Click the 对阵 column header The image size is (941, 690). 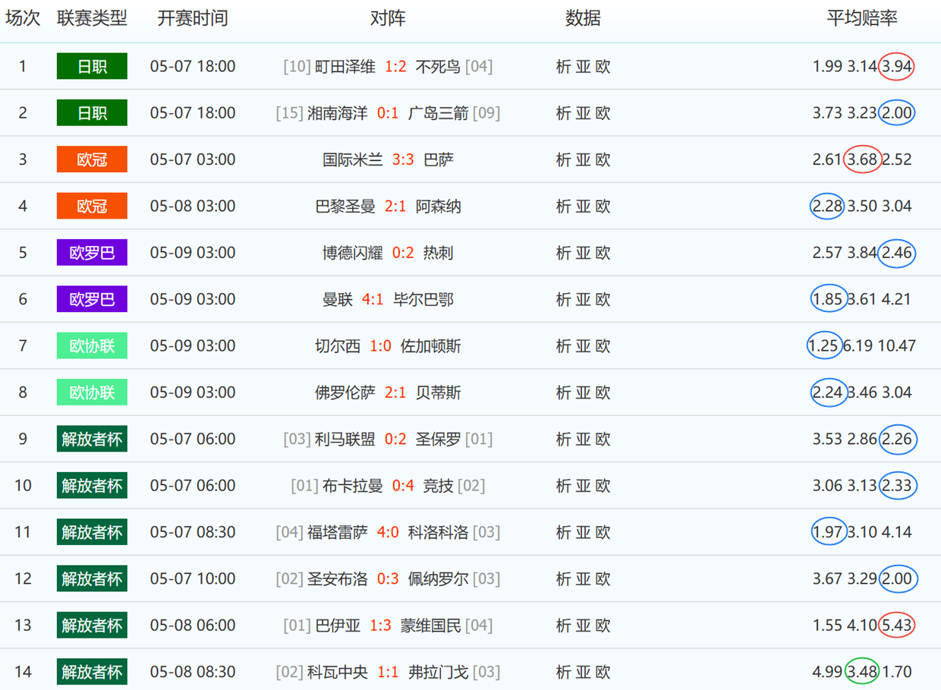click(388, 19)
